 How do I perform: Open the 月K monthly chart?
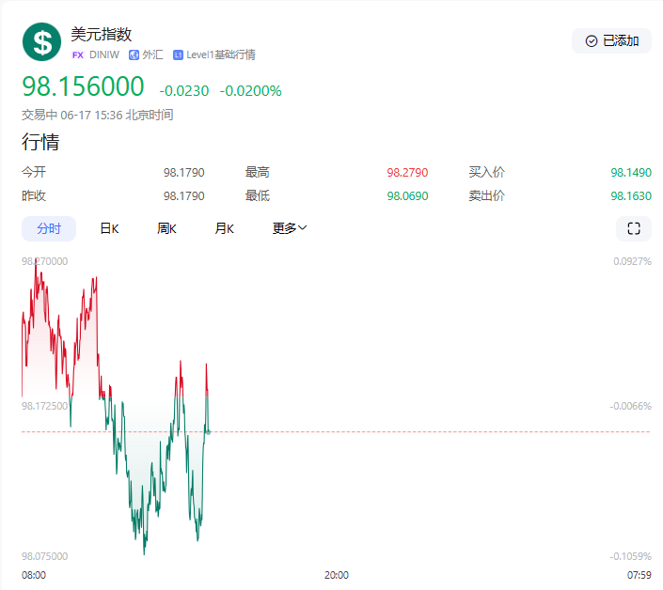click(x=224, y=228)
